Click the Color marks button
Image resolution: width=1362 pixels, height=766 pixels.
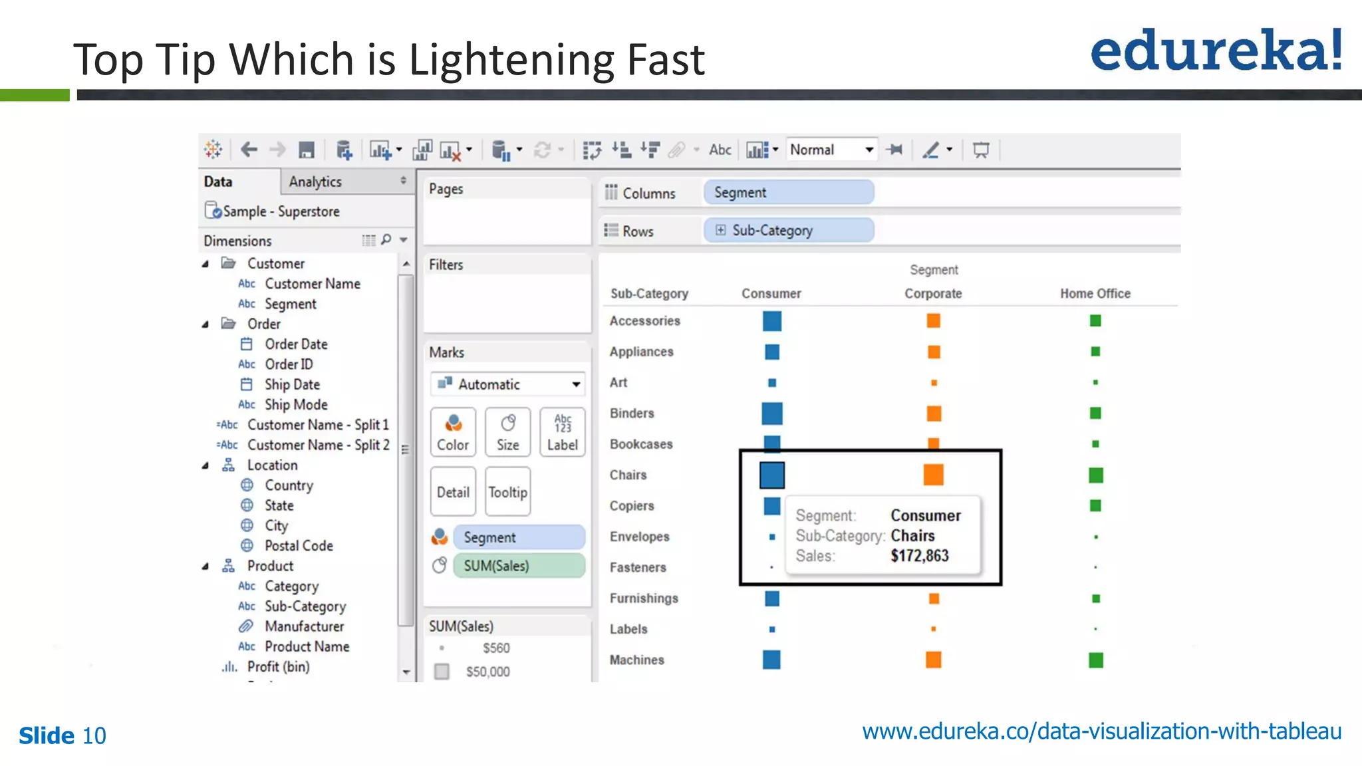453,432
